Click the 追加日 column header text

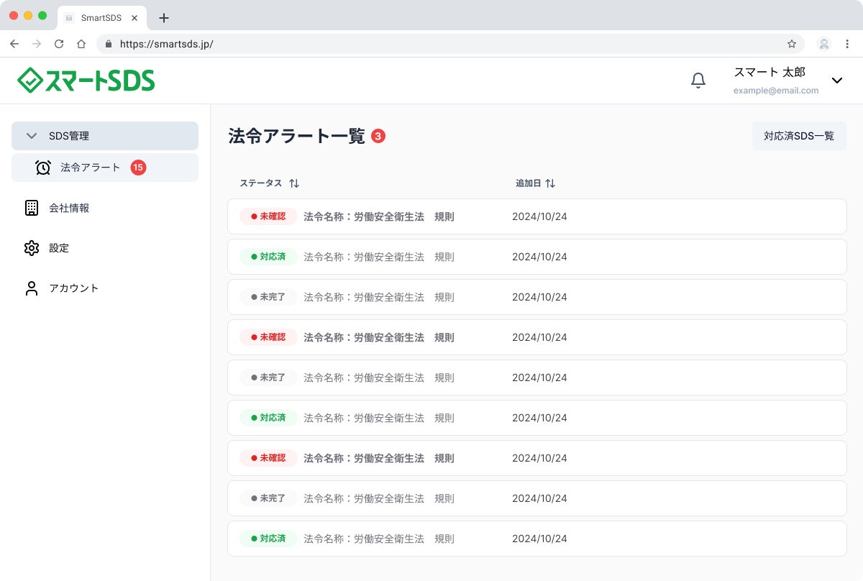click(x=528, y=183)
